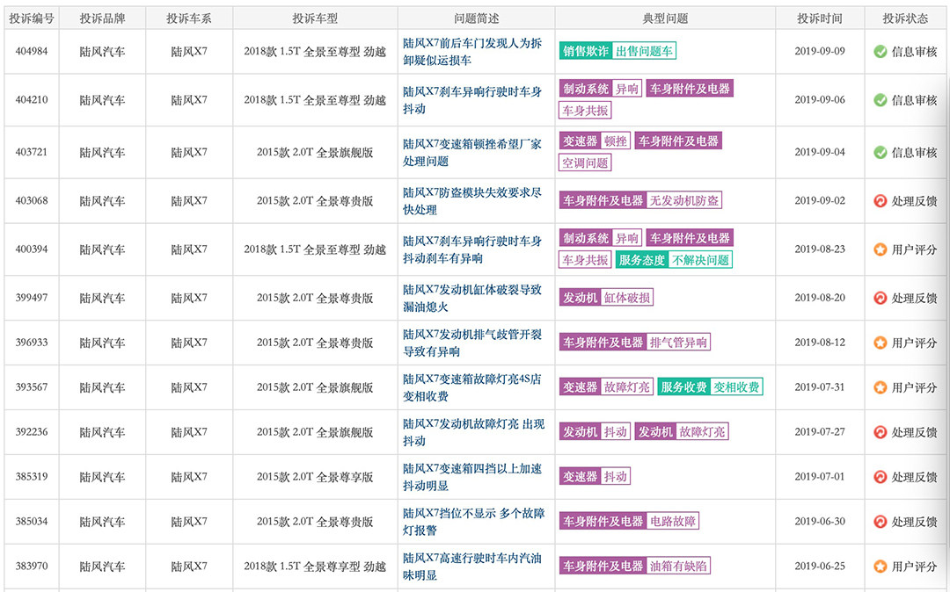The image size is (950, 592).
Task: Click complaint number 392236
Action: click(x=32, y=432)
